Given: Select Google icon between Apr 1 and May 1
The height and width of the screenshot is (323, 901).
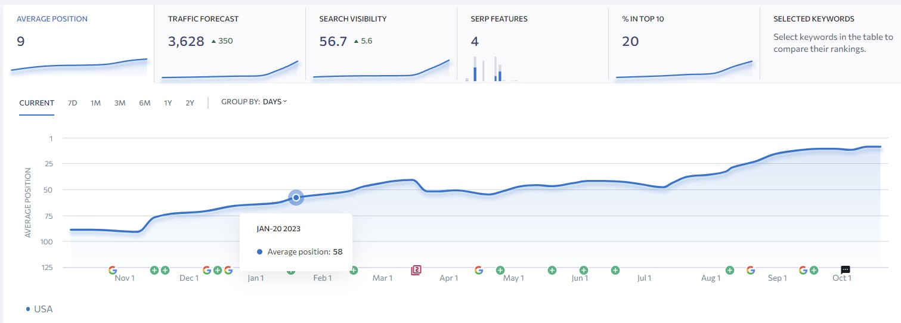Looking at the screenshot, I should tap(478, 270).
